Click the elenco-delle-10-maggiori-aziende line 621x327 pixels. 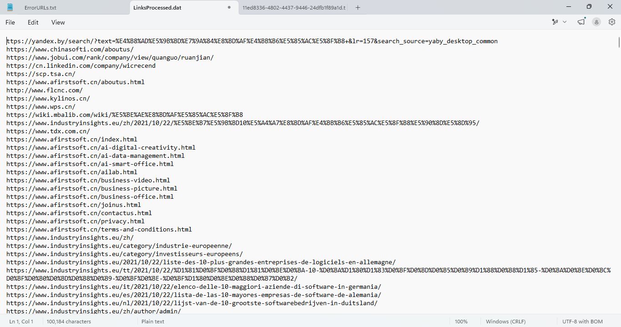194,287
